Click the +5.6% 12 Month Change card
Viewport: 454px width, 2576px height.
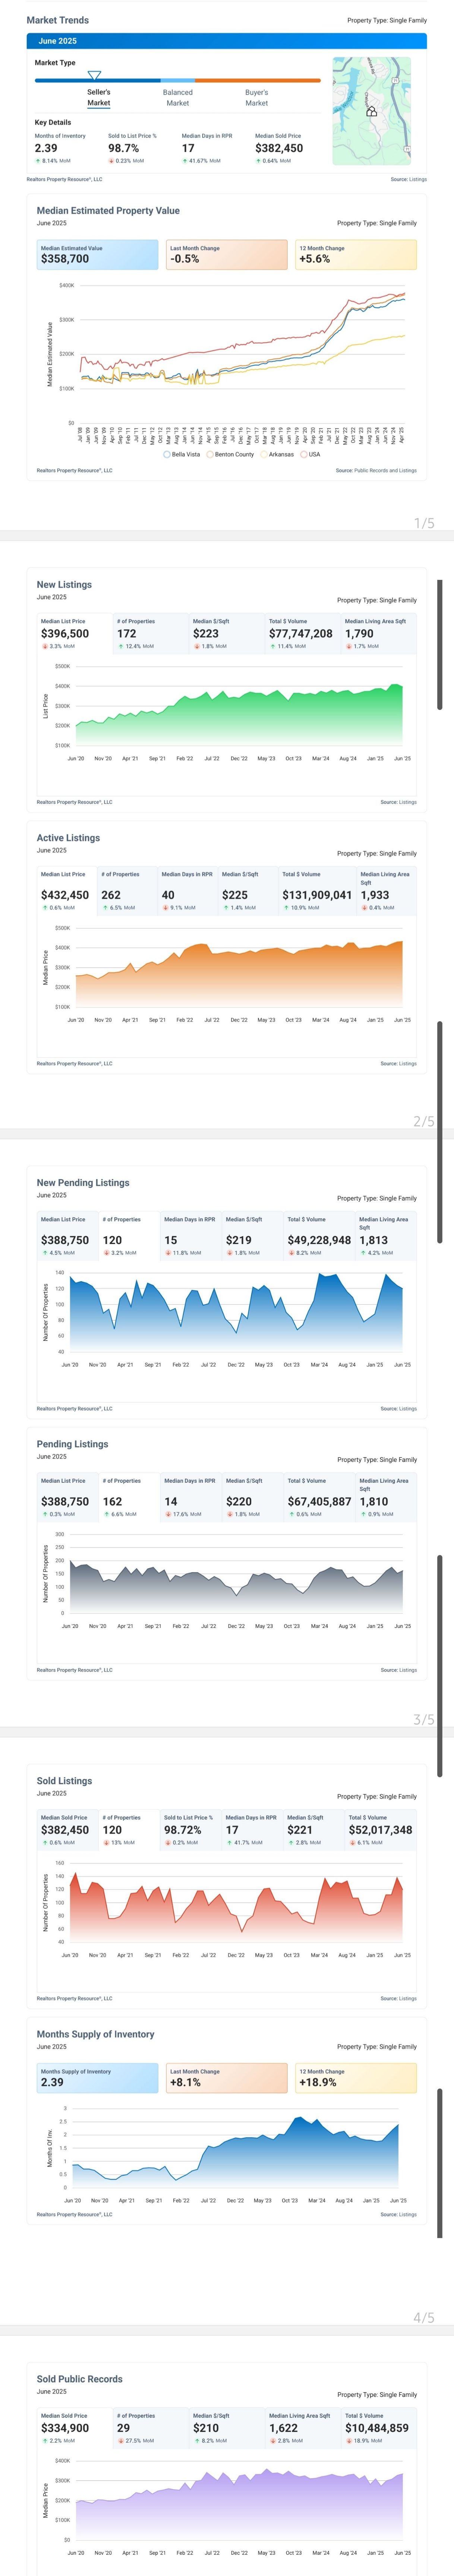click(x=356, y=255)
